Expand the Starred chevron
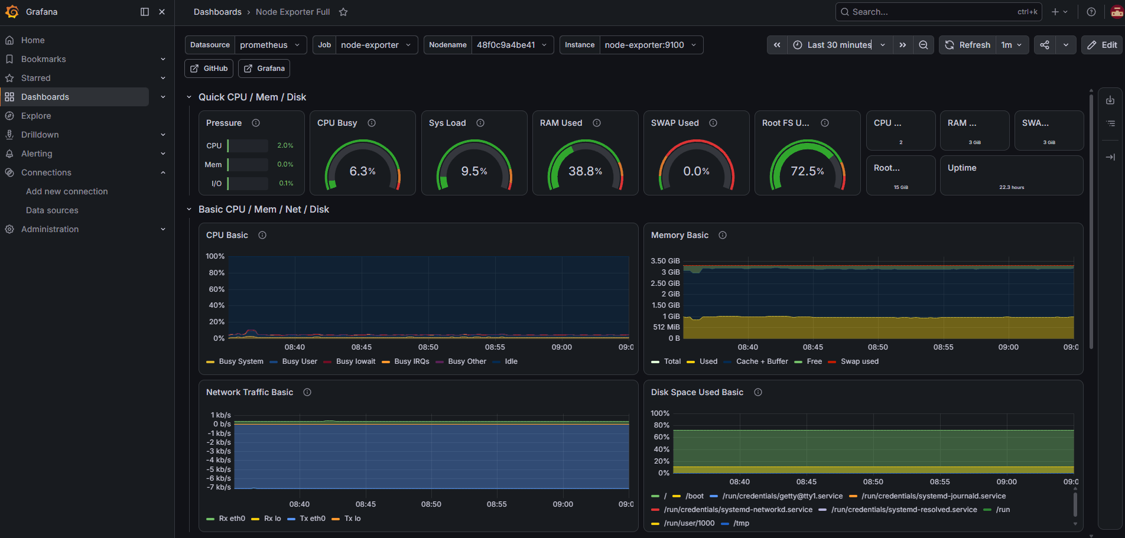 coord(163,78)
